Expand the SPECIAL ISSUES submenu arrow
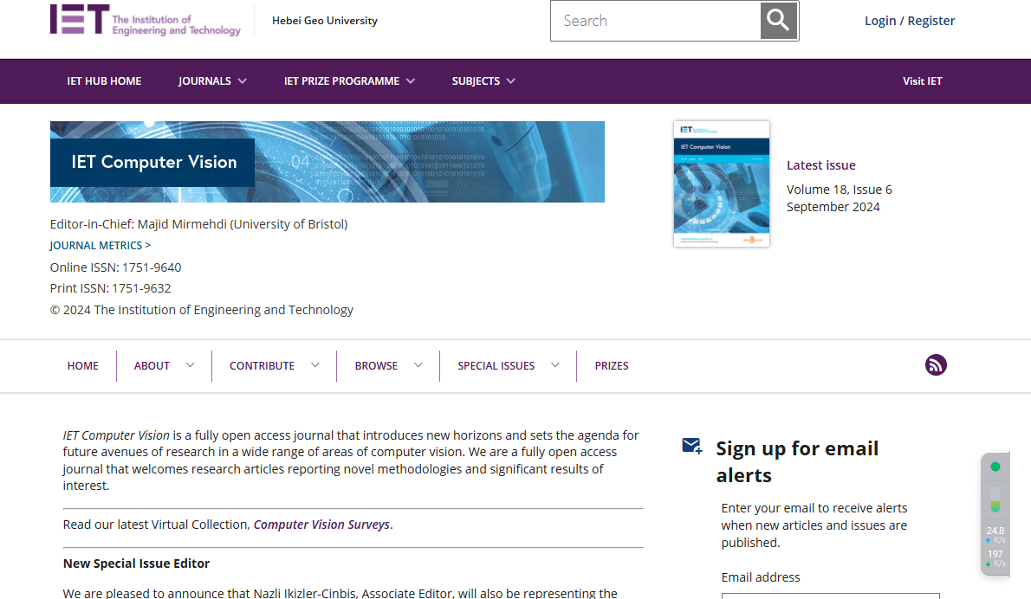 click(x=555, y=365)
